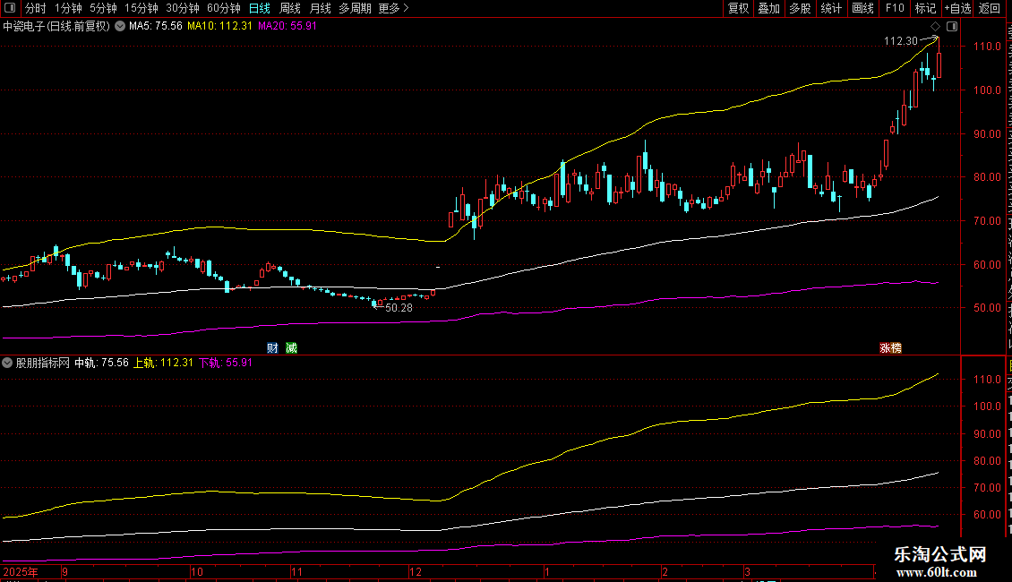The image size is (1012, 582).
Task: Select the 30分钟 period
Action: (x=183, y=8)
